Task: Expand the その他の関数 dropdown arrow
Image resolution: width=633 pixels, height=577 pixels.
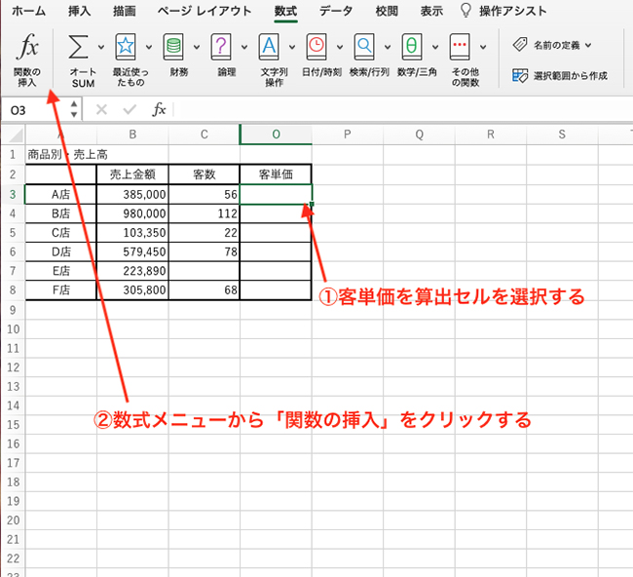Action: (x=483, y=48)
